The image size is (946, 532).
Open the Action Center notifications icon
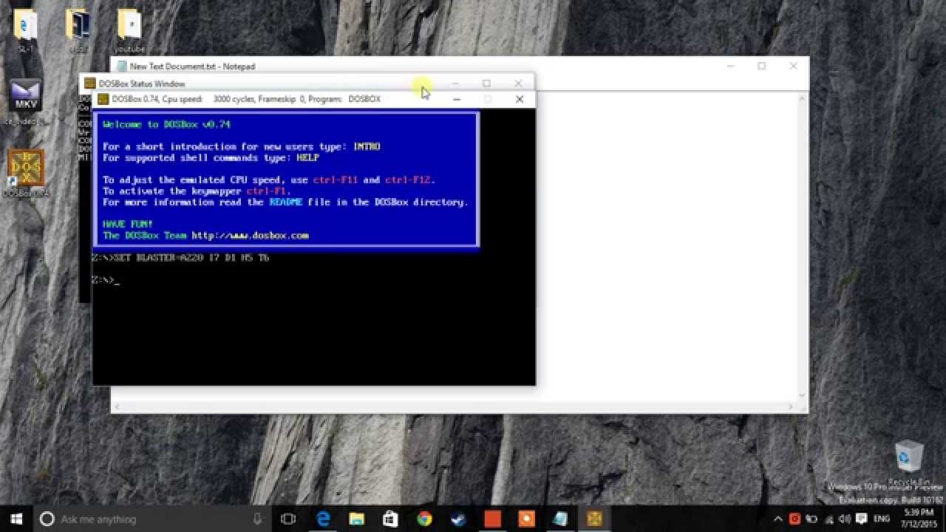(x=860, y=519)
